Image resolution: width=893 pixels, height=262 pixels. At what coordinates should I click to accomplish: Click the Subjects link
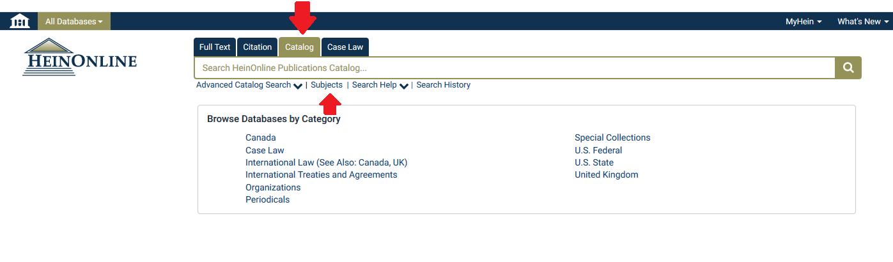coord(327,85)
